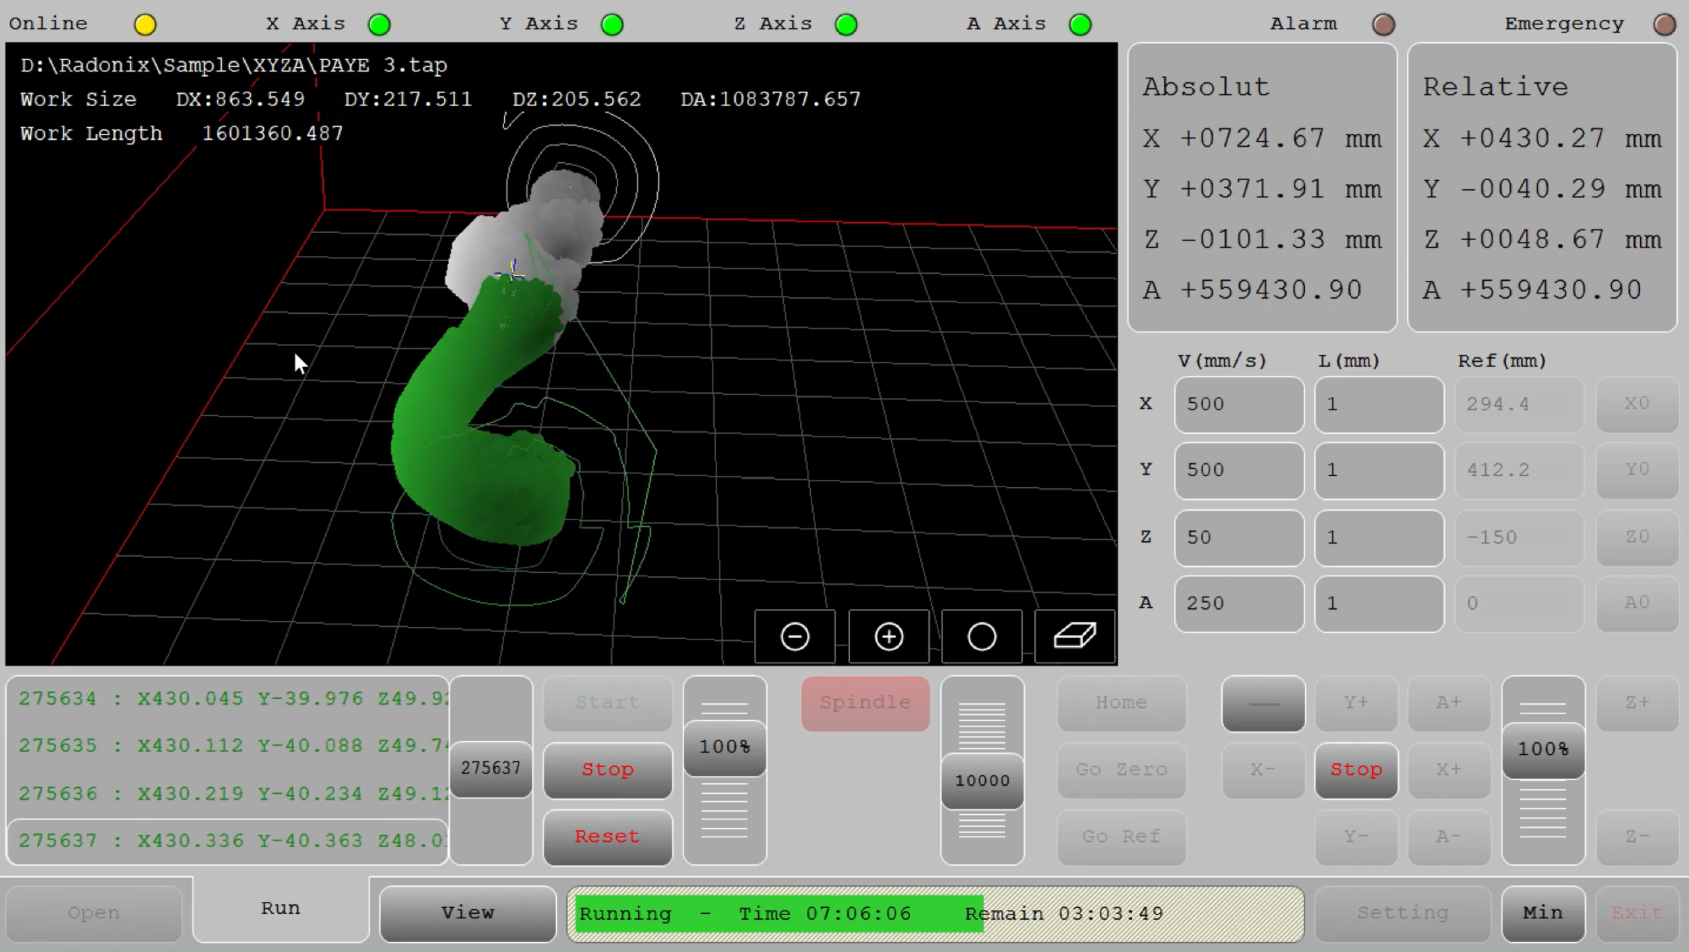Click the Y length field L(mm)

(x=1379, y=470)
